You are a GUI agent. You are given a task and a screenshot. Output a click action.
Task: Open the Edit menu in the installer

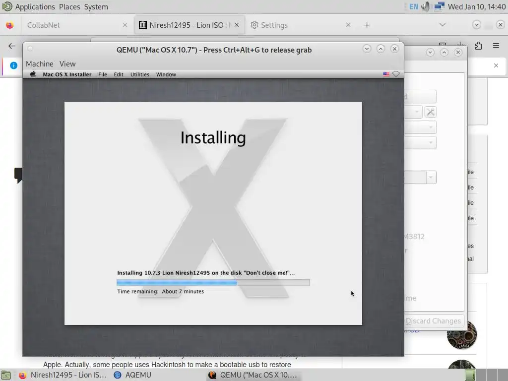point(119,74)
